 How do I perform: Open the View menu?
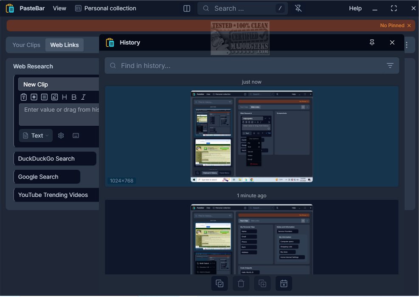click(59, 8)
